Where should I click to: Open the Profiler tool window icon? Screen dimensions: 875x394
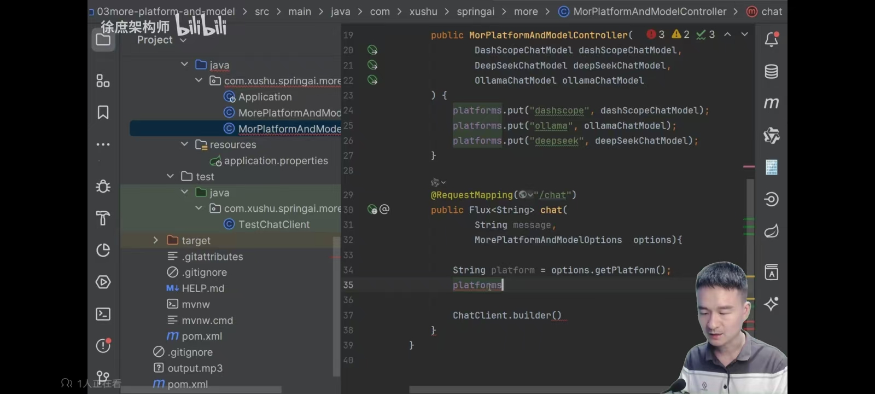coord(103,250)
